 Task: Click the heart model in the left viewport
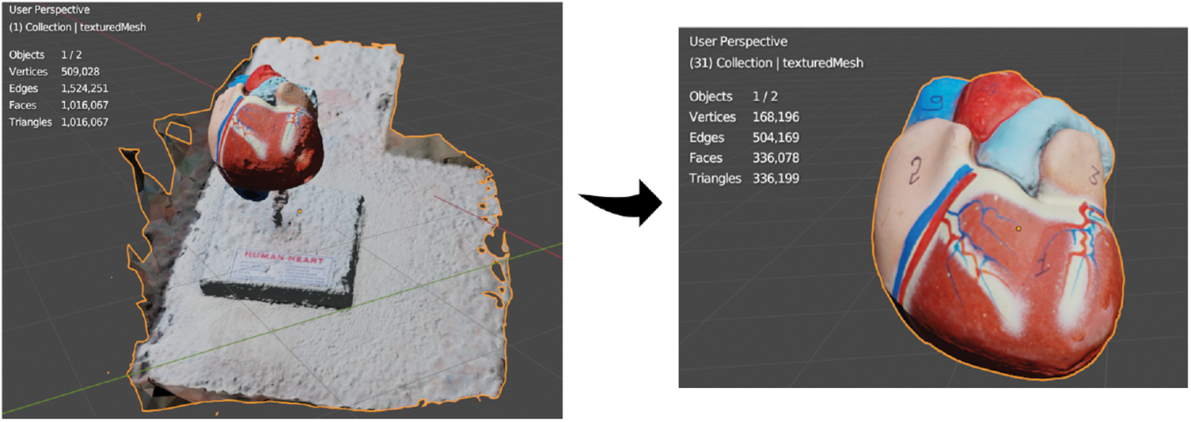pos(267,136)
